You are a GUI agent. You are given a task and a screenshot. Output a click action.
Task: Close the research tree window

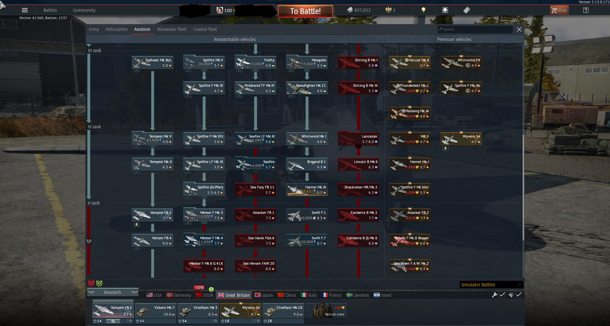519,29
